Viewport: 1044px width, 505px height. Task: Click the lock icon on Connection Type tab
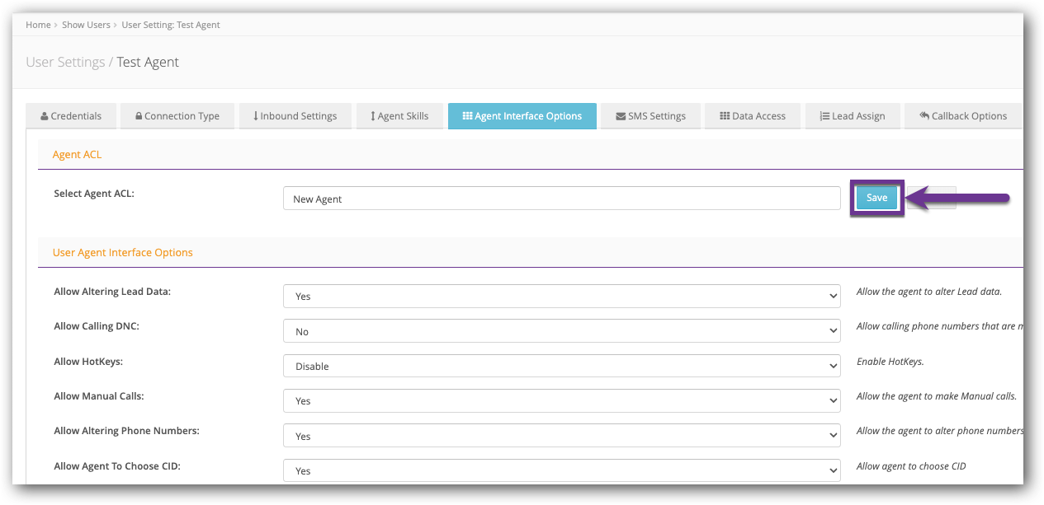tap(139, 116)
